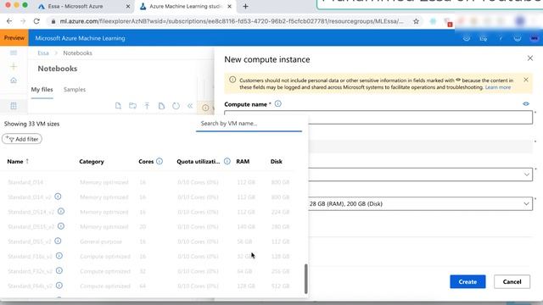View info for Standard_F32s_v2 VM size

point(59,271)
